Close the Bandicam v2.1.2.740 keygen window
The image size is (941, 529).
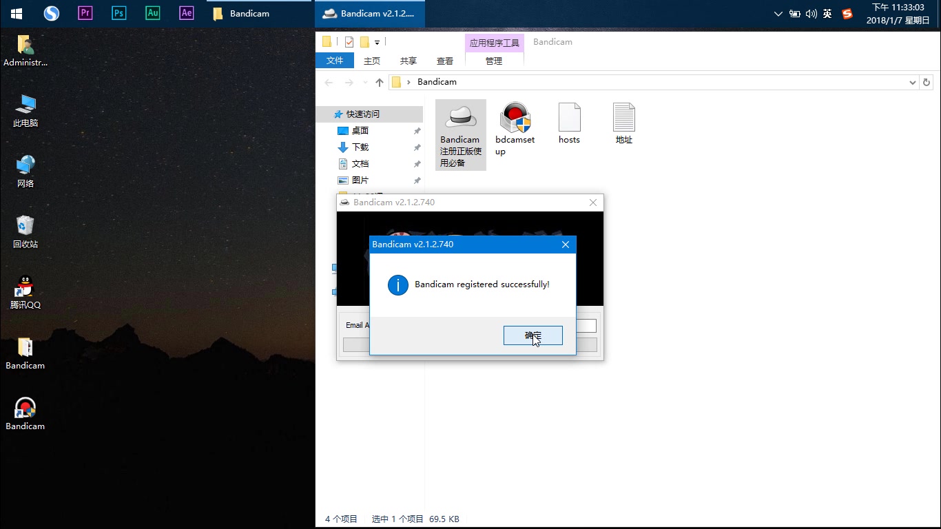593,203
